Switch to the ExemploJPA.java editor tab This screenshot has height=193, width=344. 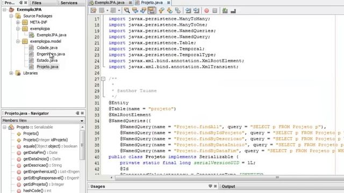[110, 3]
